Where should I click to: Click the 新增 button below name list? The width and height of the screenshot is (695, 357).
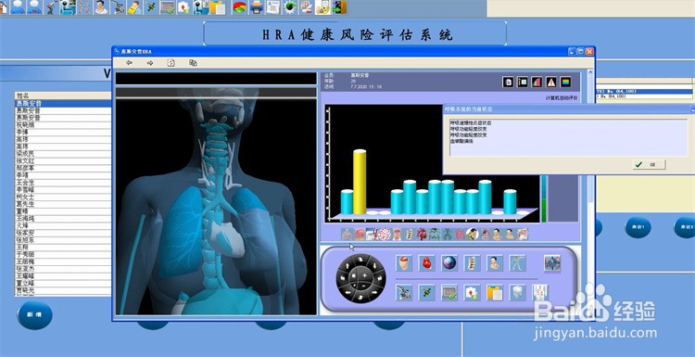click(34, 315)
